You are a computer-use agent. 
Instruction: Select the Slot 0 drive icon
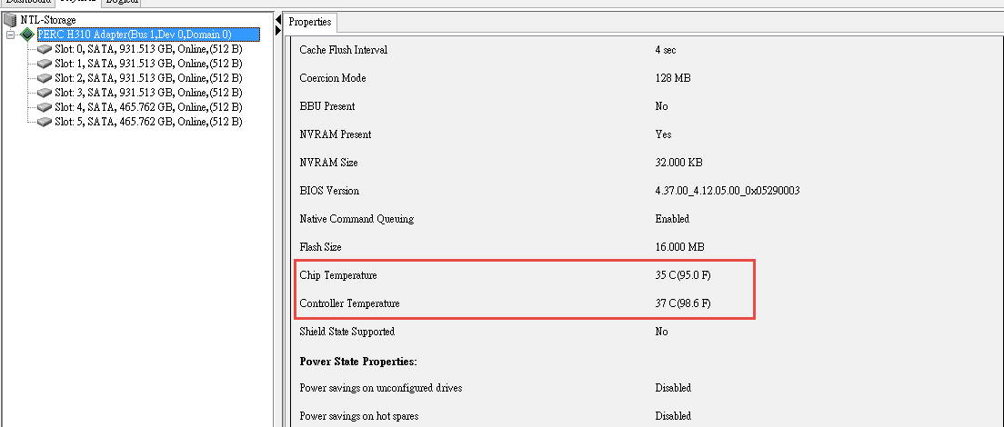coord(45,48)
